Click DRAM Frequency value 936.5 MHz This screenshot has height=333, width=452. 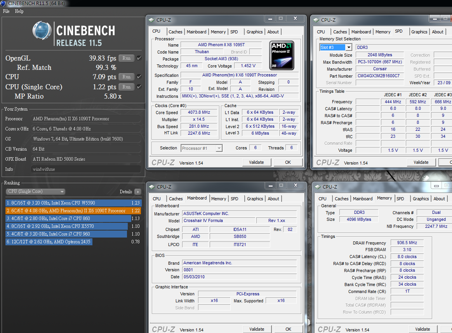tap(407, 243)
